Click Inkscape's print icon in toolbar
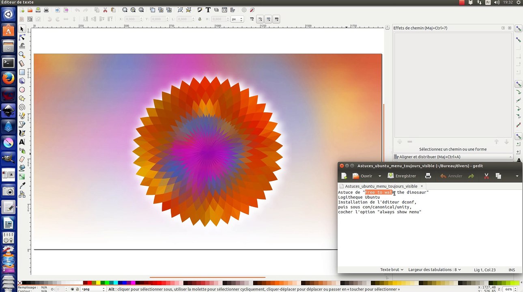 pos(46,10)
